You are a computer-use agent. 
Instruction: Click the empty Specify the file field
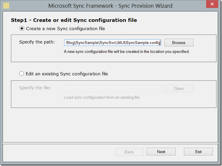point(112,89)
